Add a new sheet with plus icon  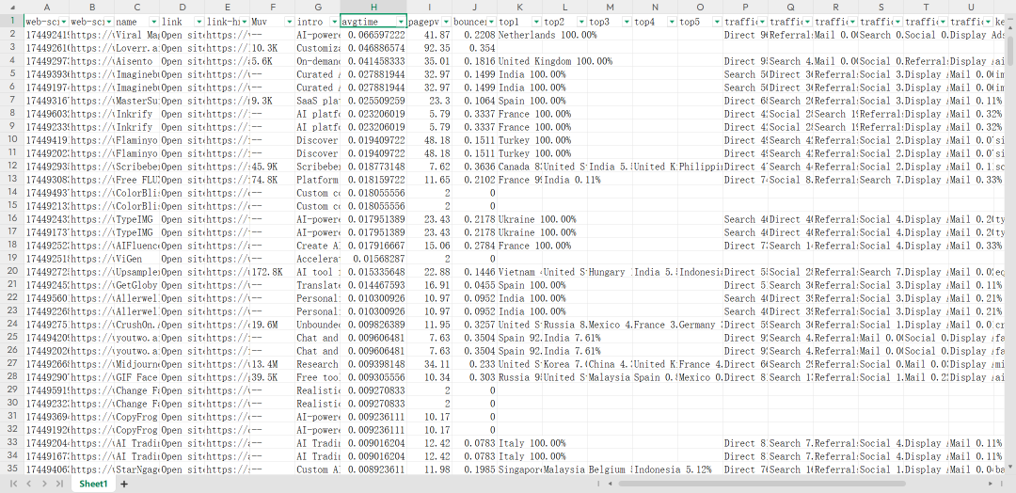click(124, 484)
